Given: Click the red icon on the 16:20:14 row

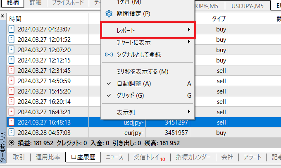Looking at the screenshot, I should [12, 101].
